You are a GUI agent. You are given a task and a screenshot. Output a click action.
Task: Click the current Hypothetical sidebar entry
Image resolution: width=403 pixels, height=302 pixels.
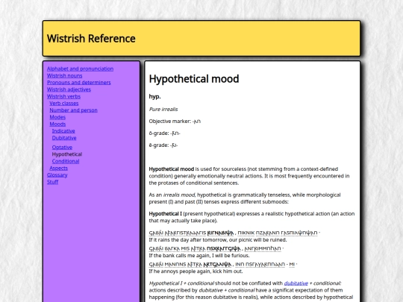click(67, 154)
